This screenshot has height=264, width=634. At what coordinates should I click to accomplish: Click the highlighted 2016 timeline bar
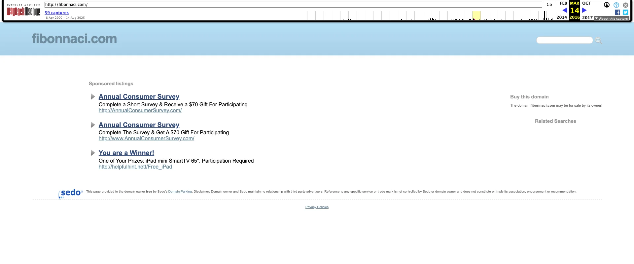point(476,15)
